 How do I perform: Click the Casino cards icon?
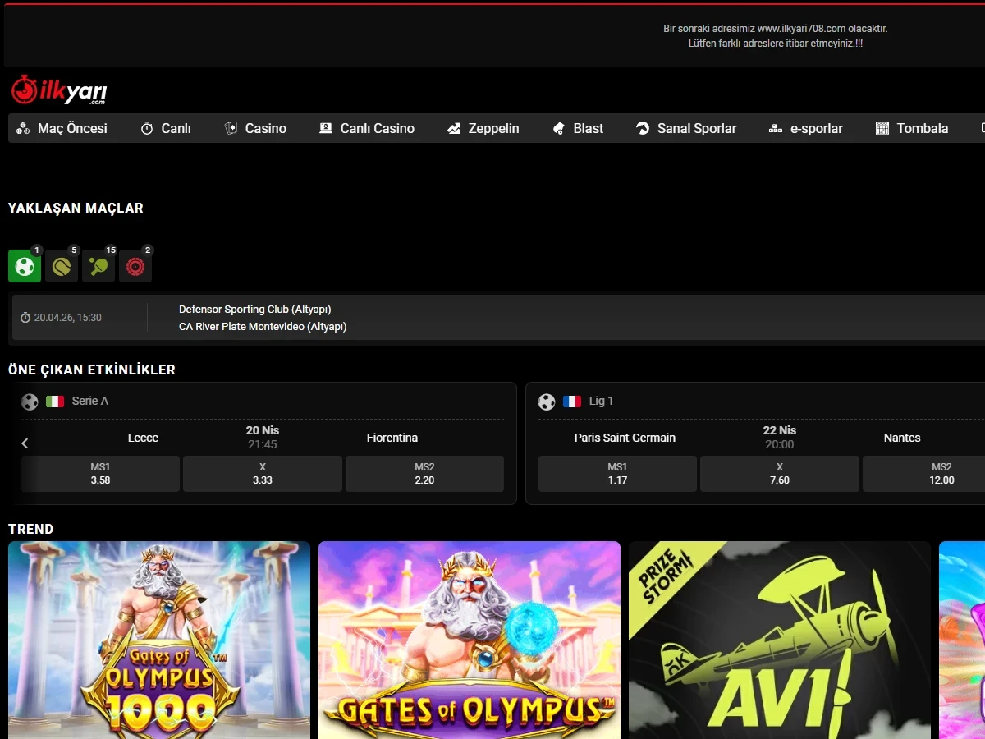[231, 128]
